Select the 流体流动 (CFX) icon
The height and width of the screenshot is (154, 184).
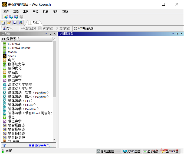point(4,101)
